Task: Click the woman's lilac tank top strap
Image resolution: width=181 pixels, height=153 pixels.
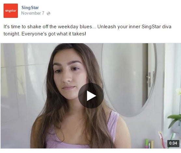Action: coord(113,124)
